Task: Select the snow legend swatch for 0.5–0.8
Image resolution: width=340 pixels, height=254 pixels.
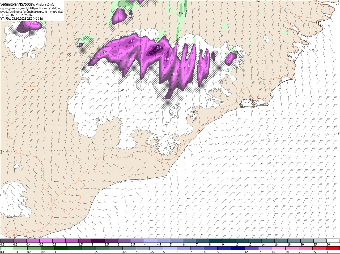Action: (x=46, y=241)
